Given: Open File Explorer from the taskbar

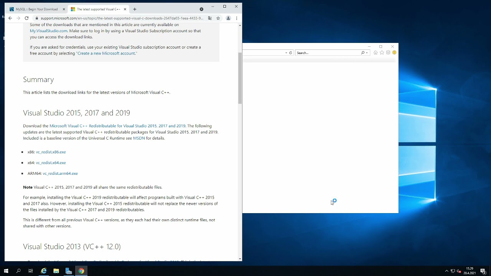Looking at the screenshot, I should tap(56, 271).
